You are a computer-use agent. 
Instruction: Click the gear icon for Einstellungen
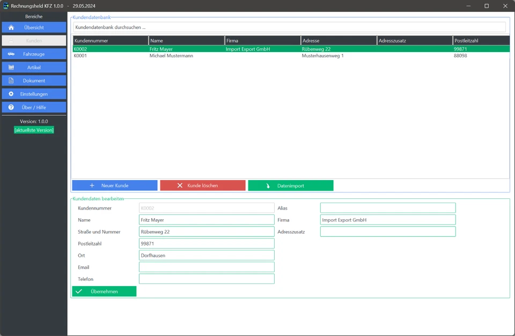(11, 94)
